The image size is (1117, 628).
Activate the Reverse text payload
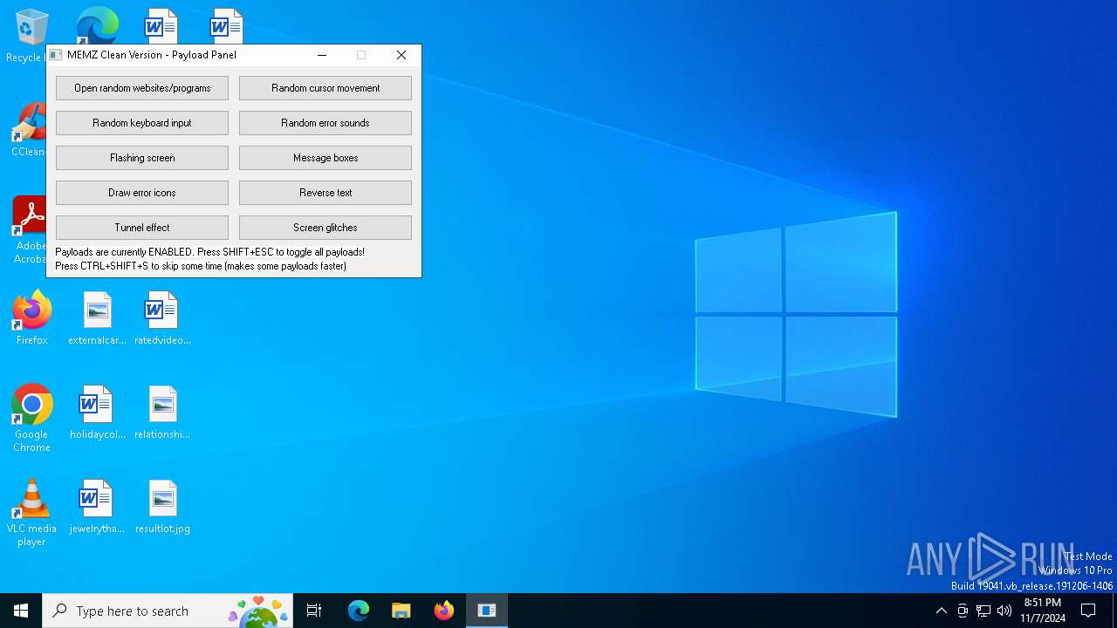[x=326, y=193]
